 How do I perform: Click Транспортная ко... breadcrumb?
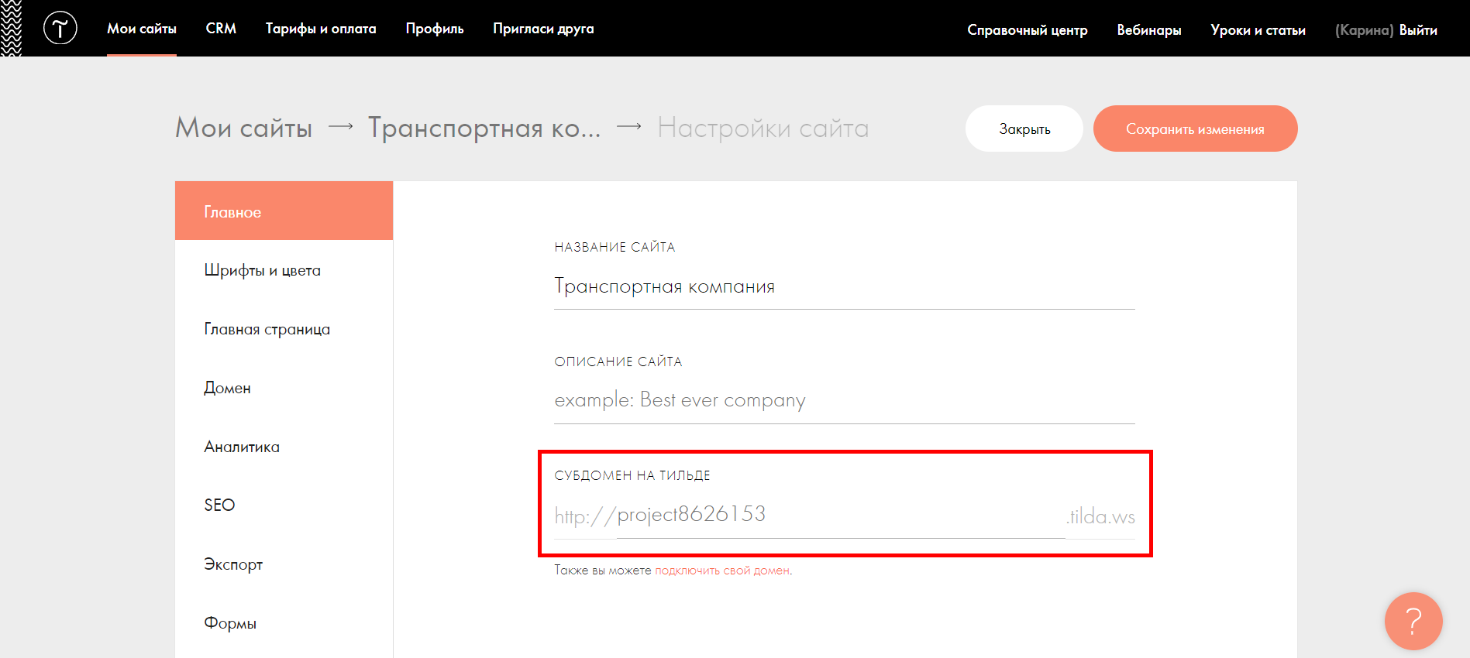484,128
